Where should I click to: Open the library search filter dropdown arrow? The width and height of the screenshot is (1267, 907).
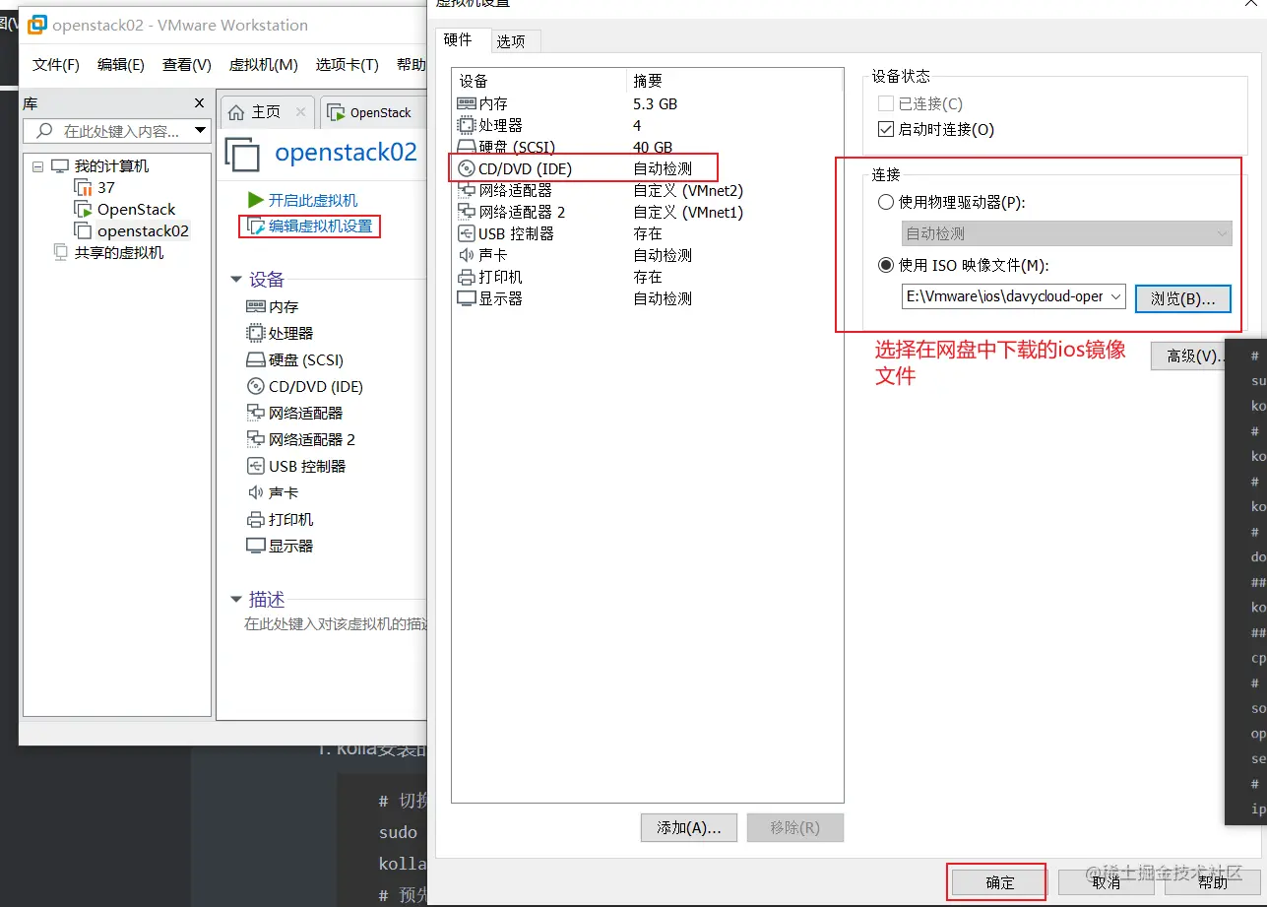pos(201,131)
